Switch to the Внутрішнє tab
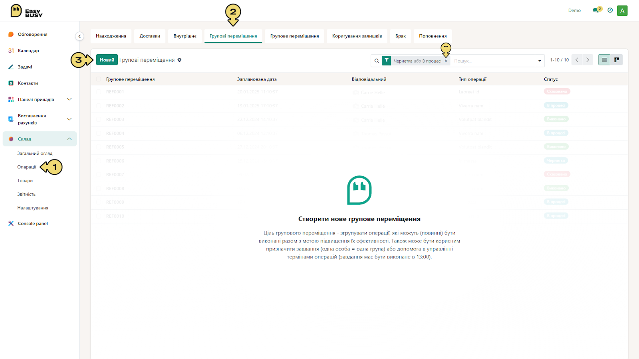 185,36
